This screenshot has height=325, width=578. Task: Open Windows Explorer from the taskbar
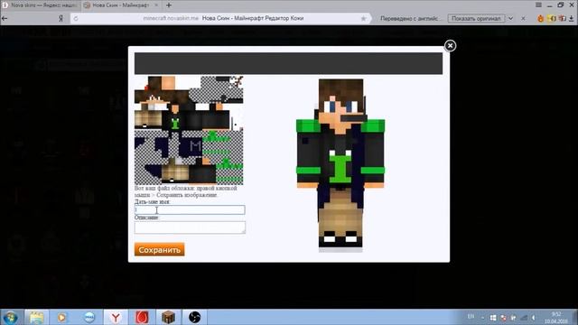36,317
